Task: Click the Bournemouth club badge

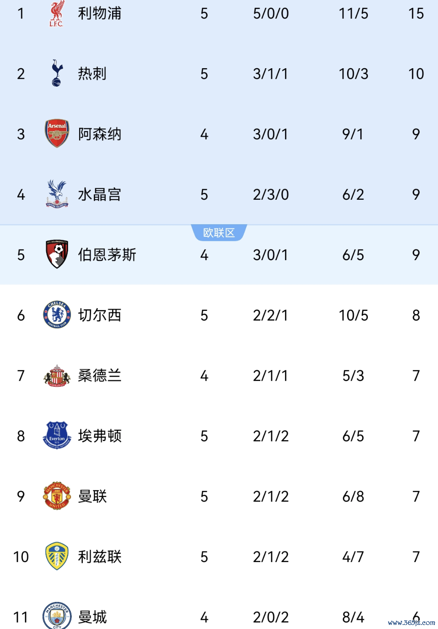Action: click(x=57, y=254)
